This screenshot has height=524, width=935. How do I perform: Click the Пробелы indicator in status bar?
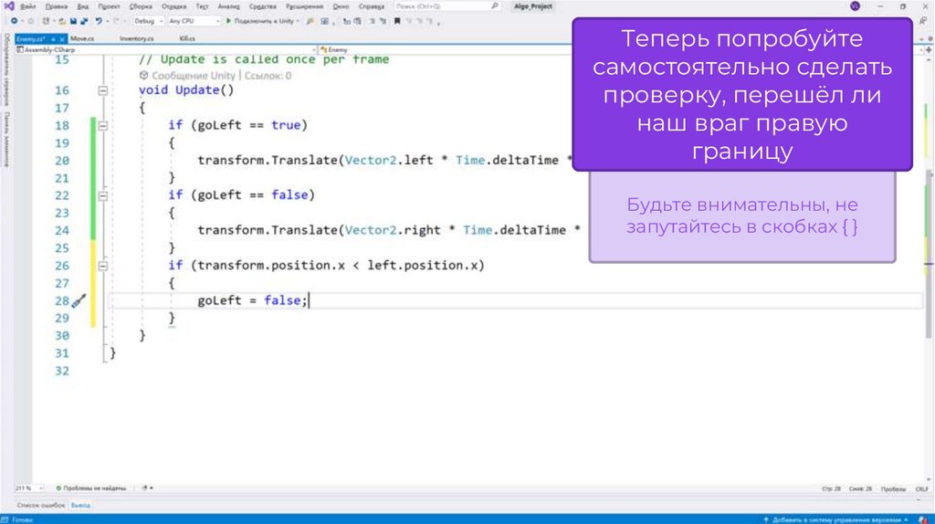pos(893,488)
